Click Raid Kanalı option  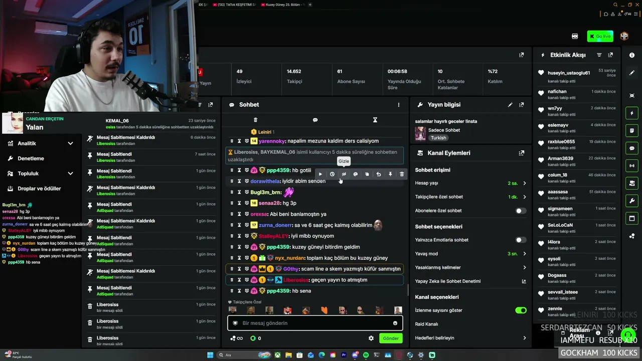tap(427, 324)
